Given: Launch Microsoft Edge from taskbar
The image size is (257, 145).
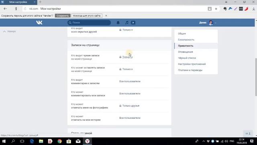Looking at the screenshot, I should (x=32, y=141).
